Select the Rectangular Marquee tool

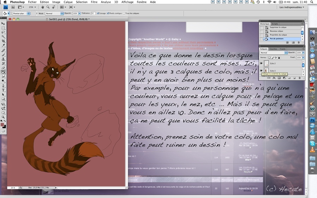pos(3,28)
